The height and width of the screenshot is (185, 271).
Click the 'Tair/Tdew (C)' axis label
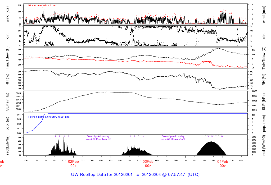click(264, 58)
